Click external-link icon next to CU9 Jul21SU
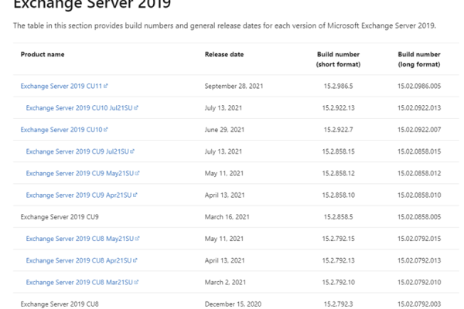The image size is (464, 309). (x=132, y=151)
